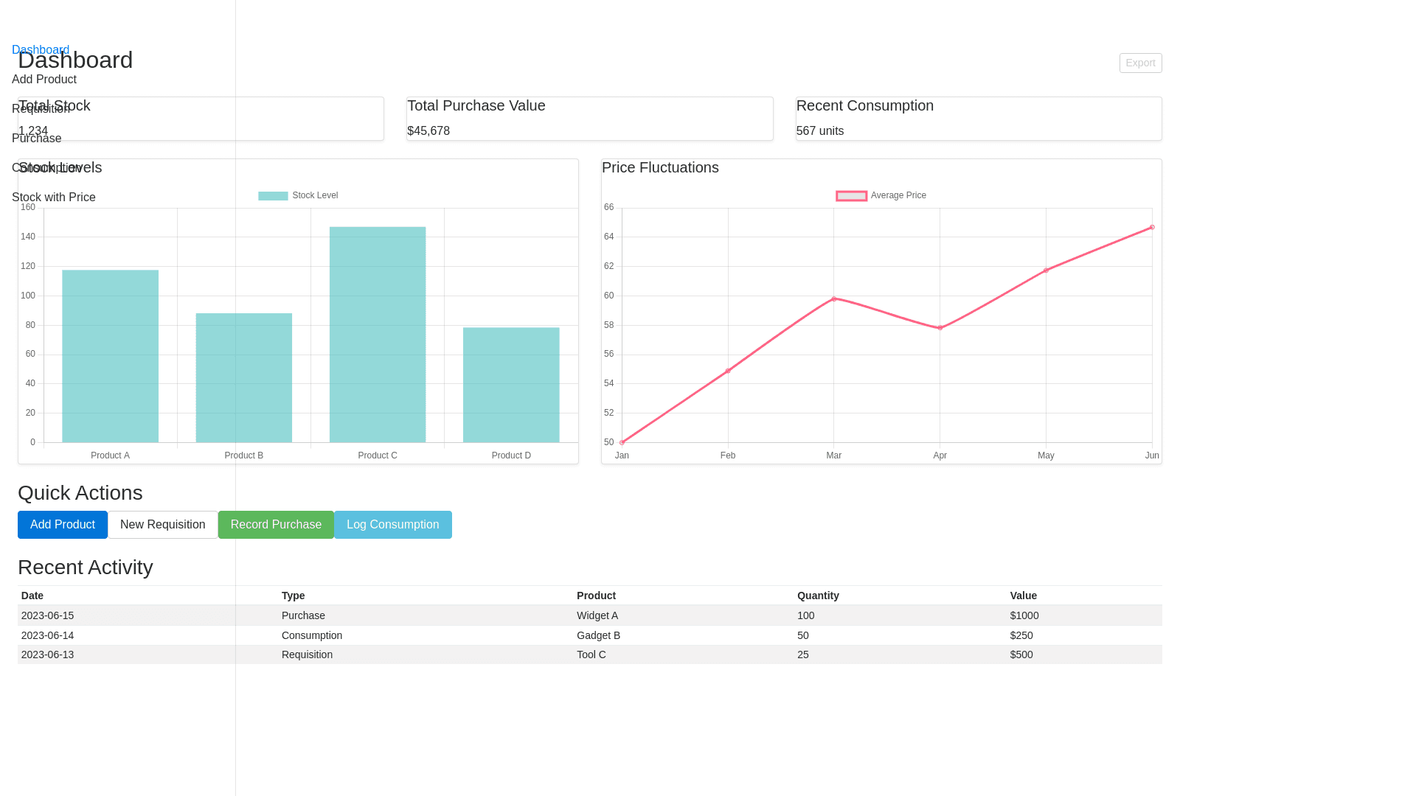Click the New Requisition button
The width and height of the screenshot is (1416, 796).
tap(162, 525)
